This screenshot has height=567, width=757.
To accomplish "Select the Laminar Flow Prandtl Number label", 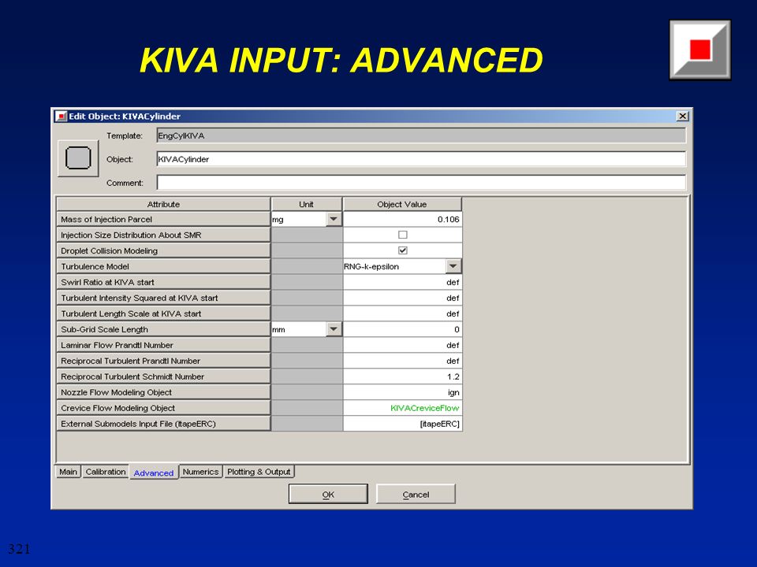I will point(163,345).
